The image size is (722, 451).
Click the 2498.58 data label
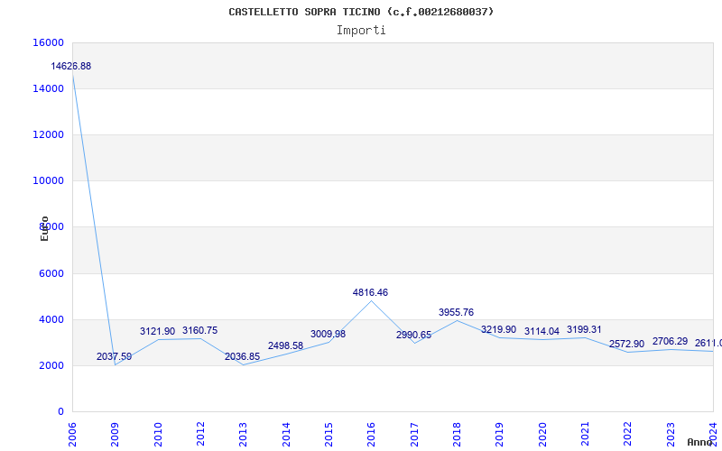(285, 345)
